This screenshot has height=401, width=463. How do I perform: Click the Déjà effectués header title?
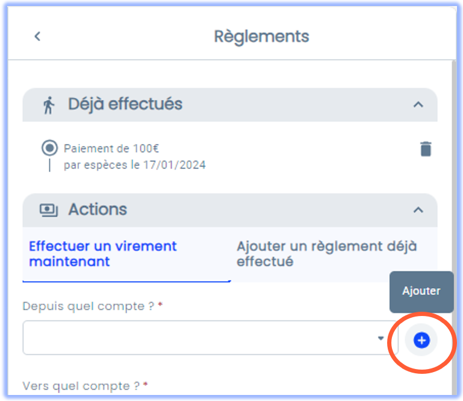[125, 104]
